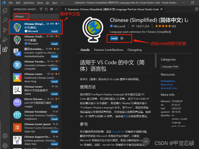This screenshot has width=199, height=149.
Task: Open the File menu
Action: pyautogui.click(x=11, y=3)
